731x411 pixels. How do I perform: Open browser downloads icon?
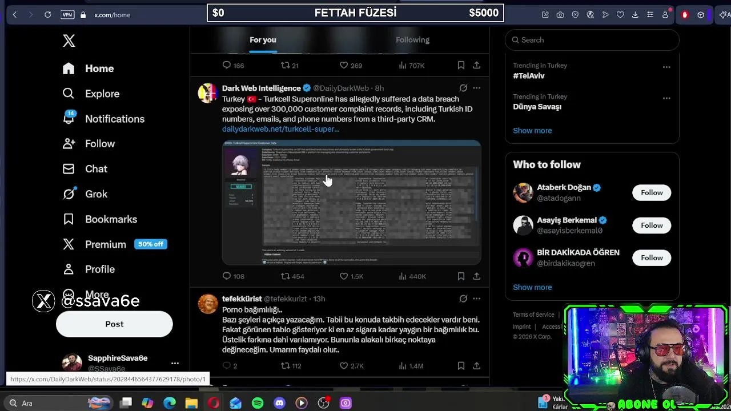pos(635,15)
